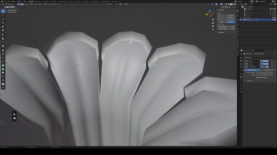The width and height of the screenshot is (277, 155).
Task: Switch to the Sculpting workspace tab
Action: pyautogui.click(x=45, y=2)
